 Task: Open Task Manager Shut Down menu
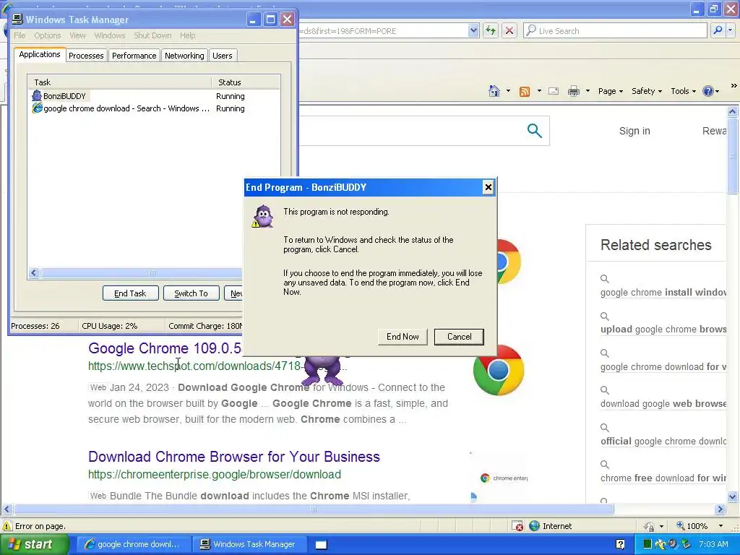point(152,35)
